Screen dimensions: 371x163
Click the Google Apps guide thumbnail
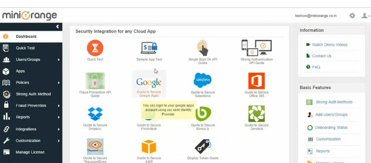click(x=149, y=84)
